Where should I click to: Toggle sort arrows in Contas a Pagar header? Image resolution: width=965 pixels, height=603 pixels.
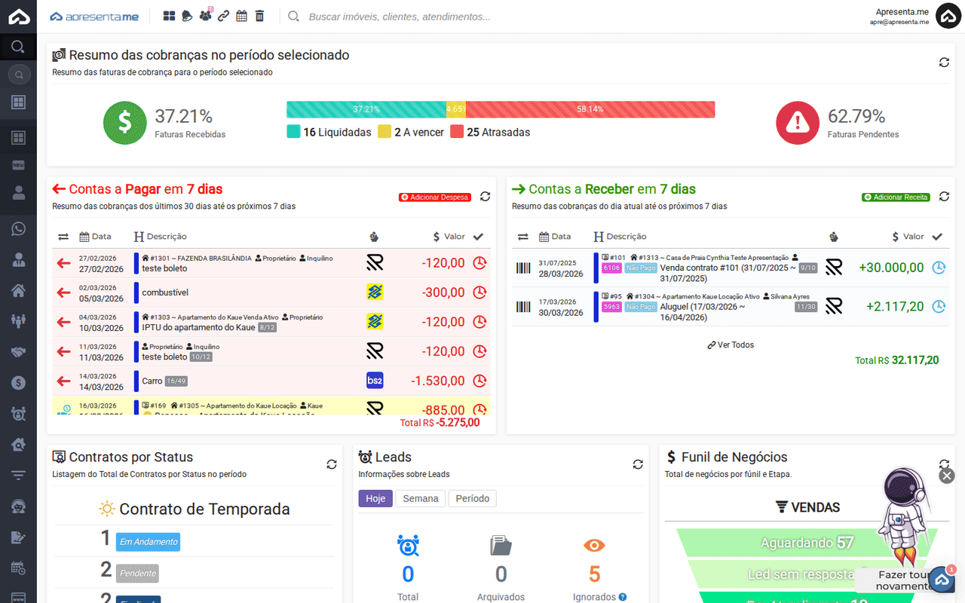63,237
